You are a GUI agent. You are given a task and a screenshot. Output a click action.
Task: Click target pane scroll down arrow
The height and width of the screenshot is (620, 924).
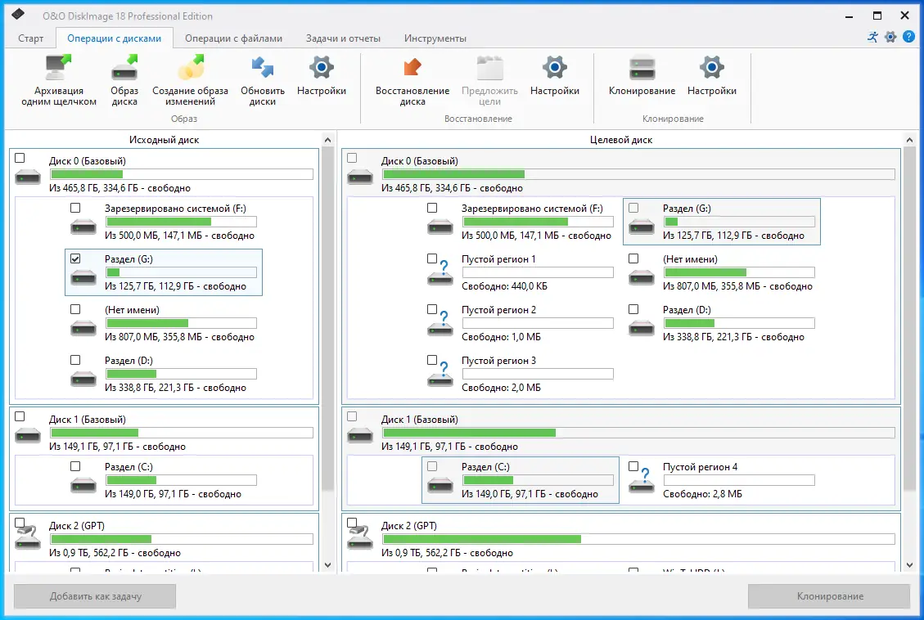(x=909, y=565)
